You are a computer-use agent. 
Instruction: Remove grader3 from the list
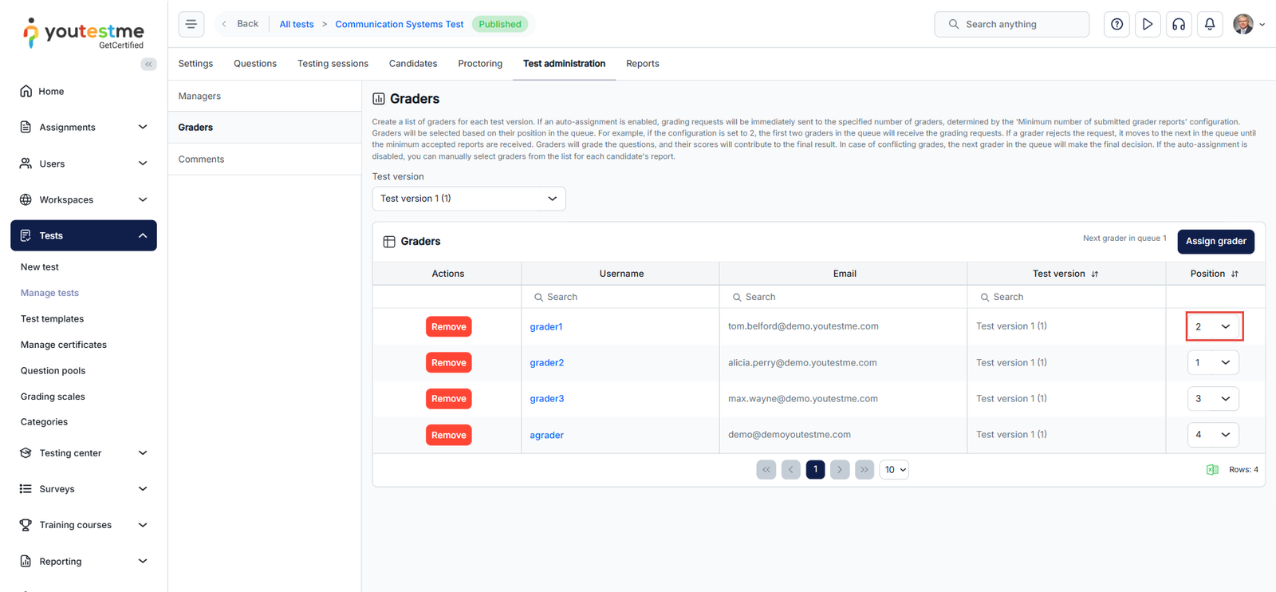pos(448,398)
